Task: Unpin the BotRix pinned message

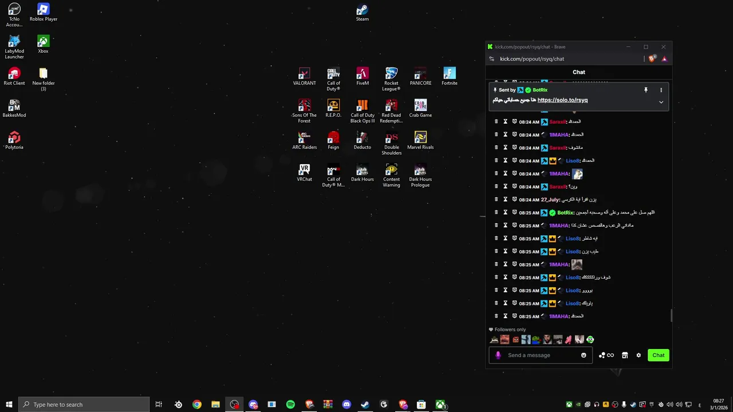Action: pos(645,90)
